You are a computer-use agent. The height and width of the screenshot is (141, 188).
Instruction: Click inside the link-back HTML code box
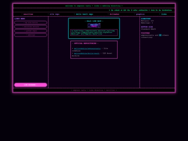point(94,32)
